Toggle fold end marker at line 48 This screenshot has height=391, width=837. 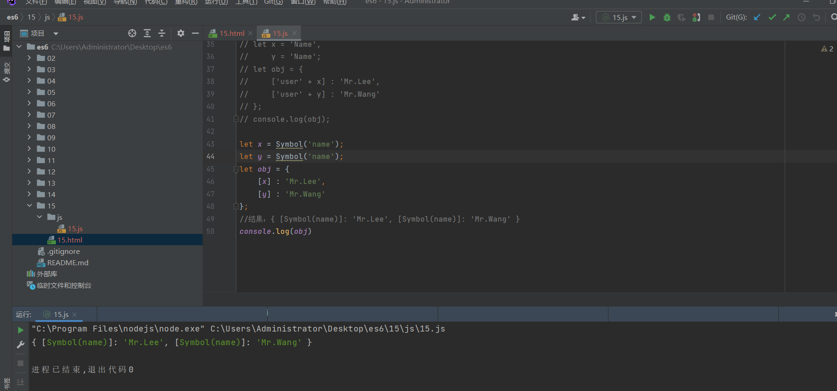(x=236, y=206)
